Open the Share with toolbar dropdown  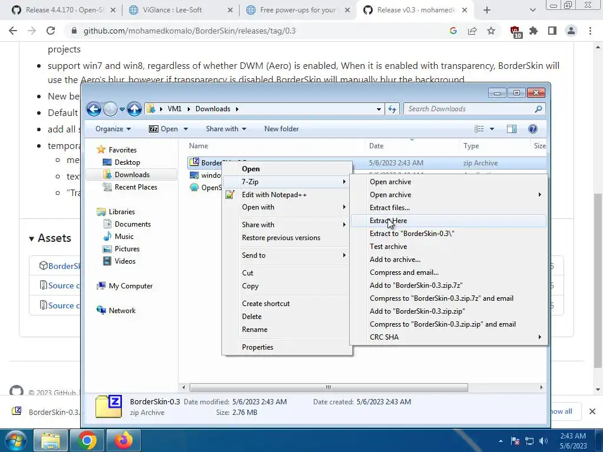coord(226,129)
